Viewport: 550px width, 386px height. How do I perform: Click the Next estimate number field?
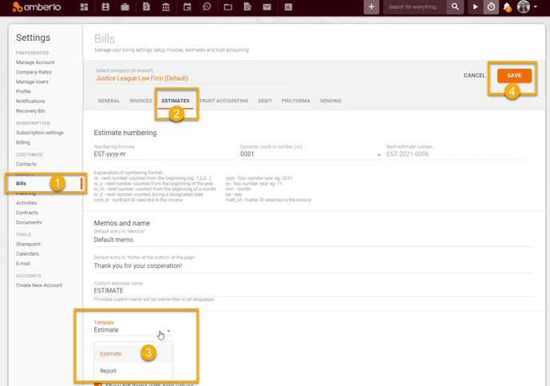(x=458, y=154)
